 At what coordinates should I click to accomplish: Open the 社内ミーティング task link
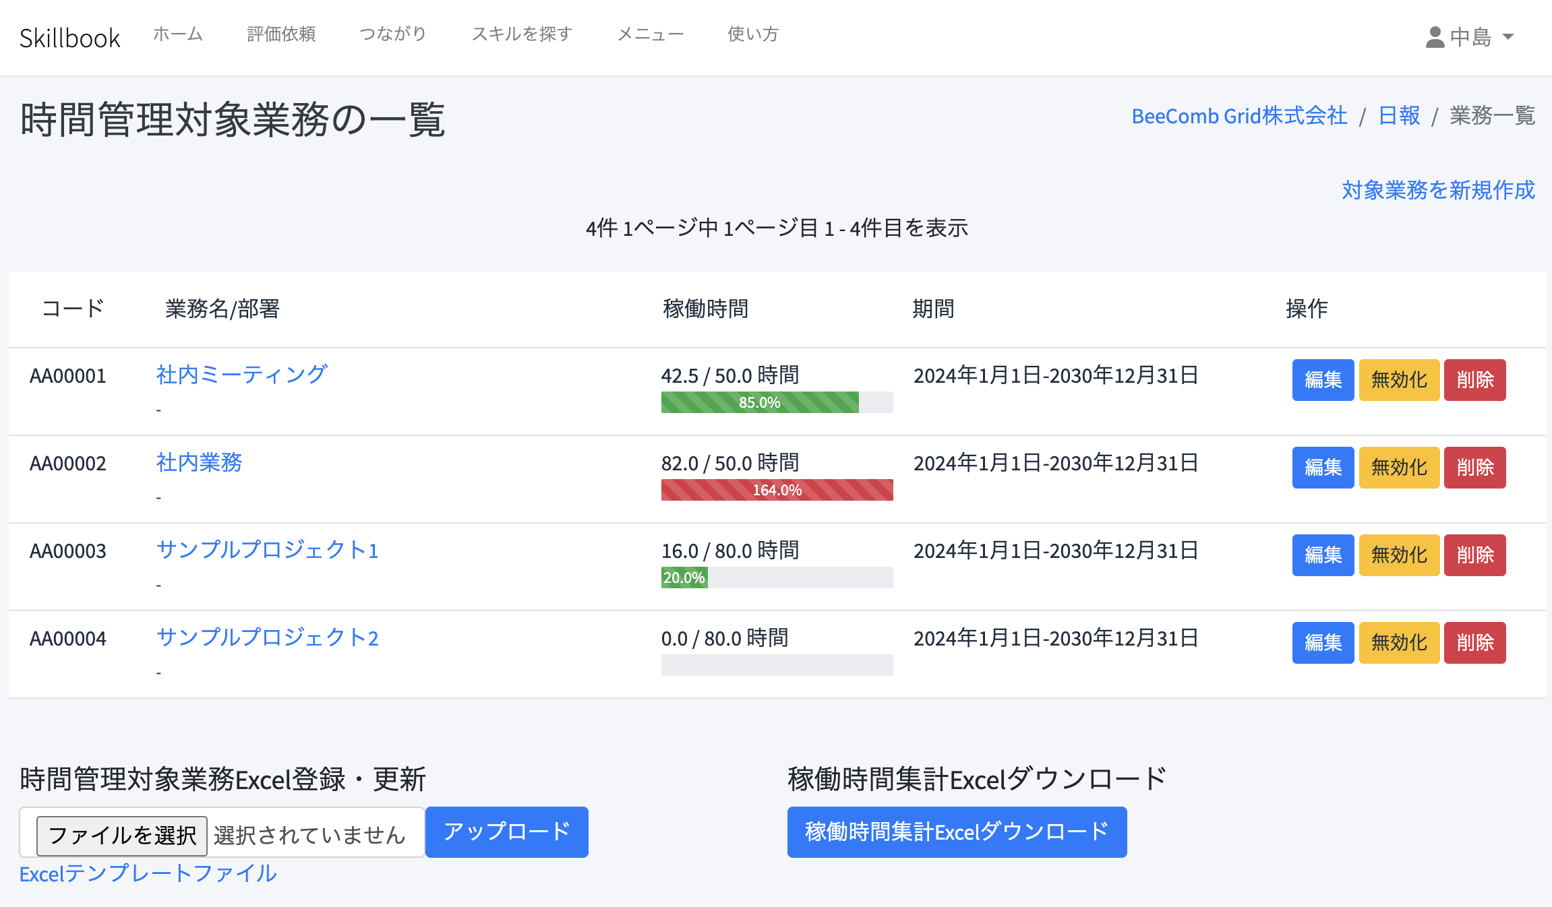point(241,375)
